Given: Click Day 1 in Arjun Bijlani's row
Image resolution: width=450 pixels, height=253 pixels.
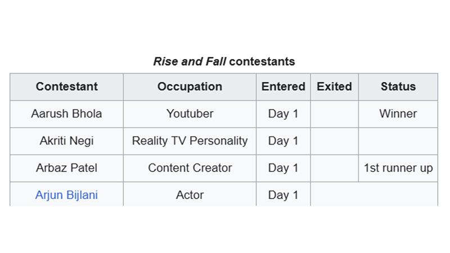Looking at the screenshot, I should coord(283,195).
